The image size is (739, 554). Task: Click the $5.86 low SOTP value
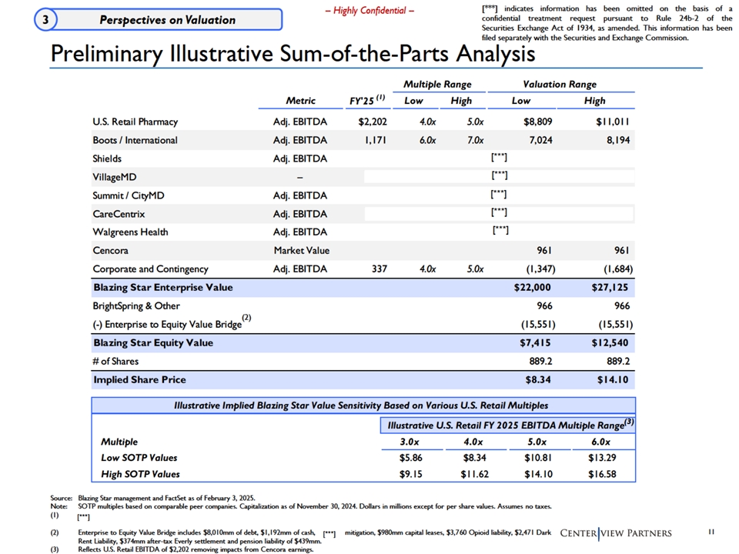[410, 457]
